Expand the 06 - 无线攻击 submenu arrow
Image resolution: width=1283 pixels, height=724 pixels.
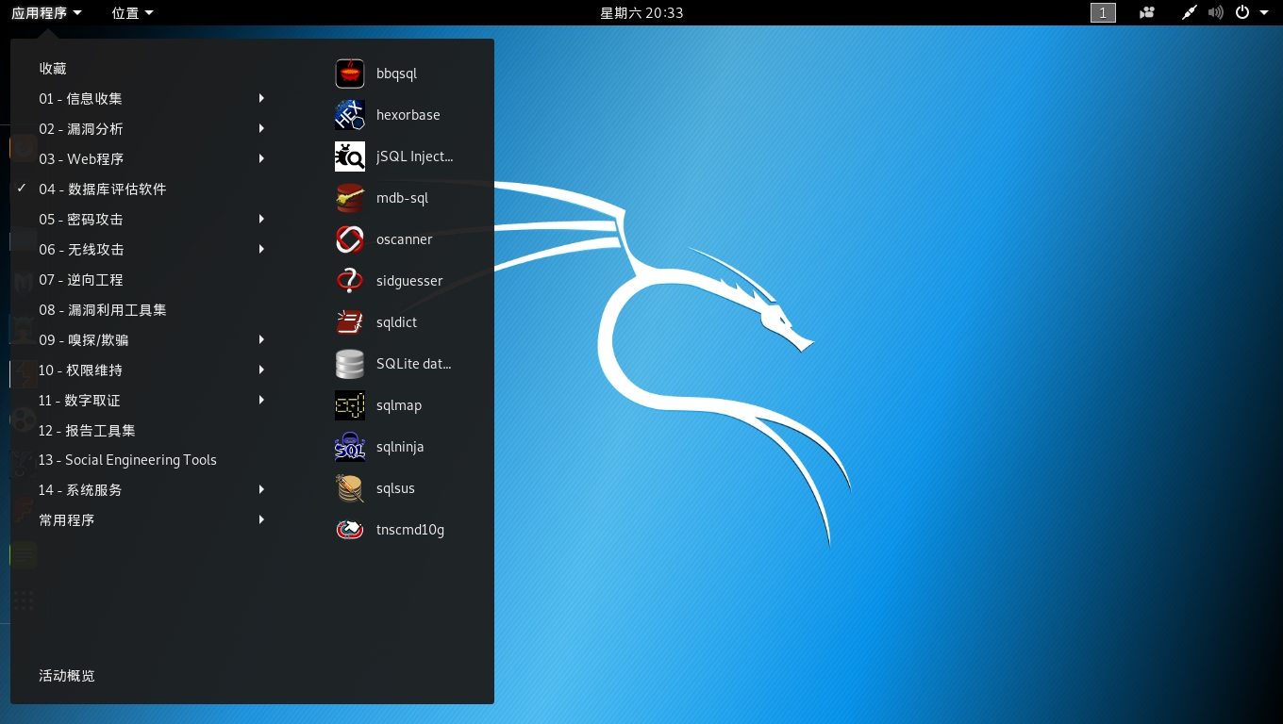(261, 249)
